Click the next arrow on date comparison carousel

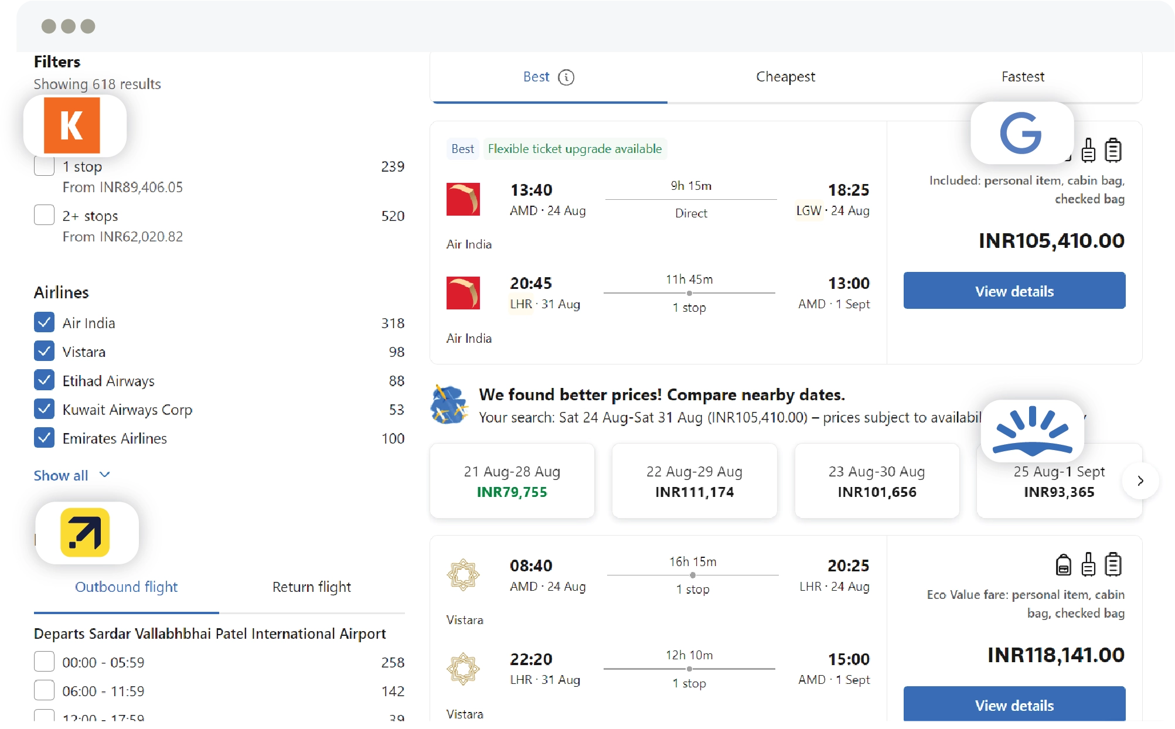(x=1140, y=481)
